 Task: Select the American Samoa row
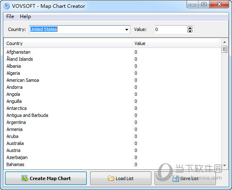point(112,80)
